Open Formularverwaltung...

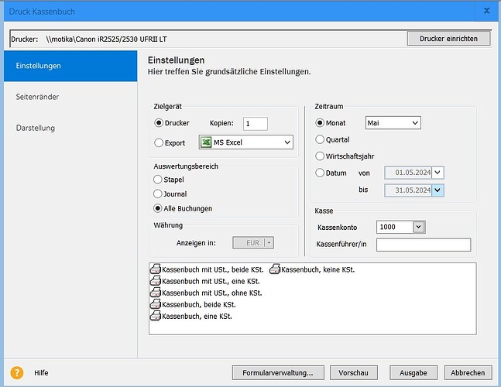point(278,372)
